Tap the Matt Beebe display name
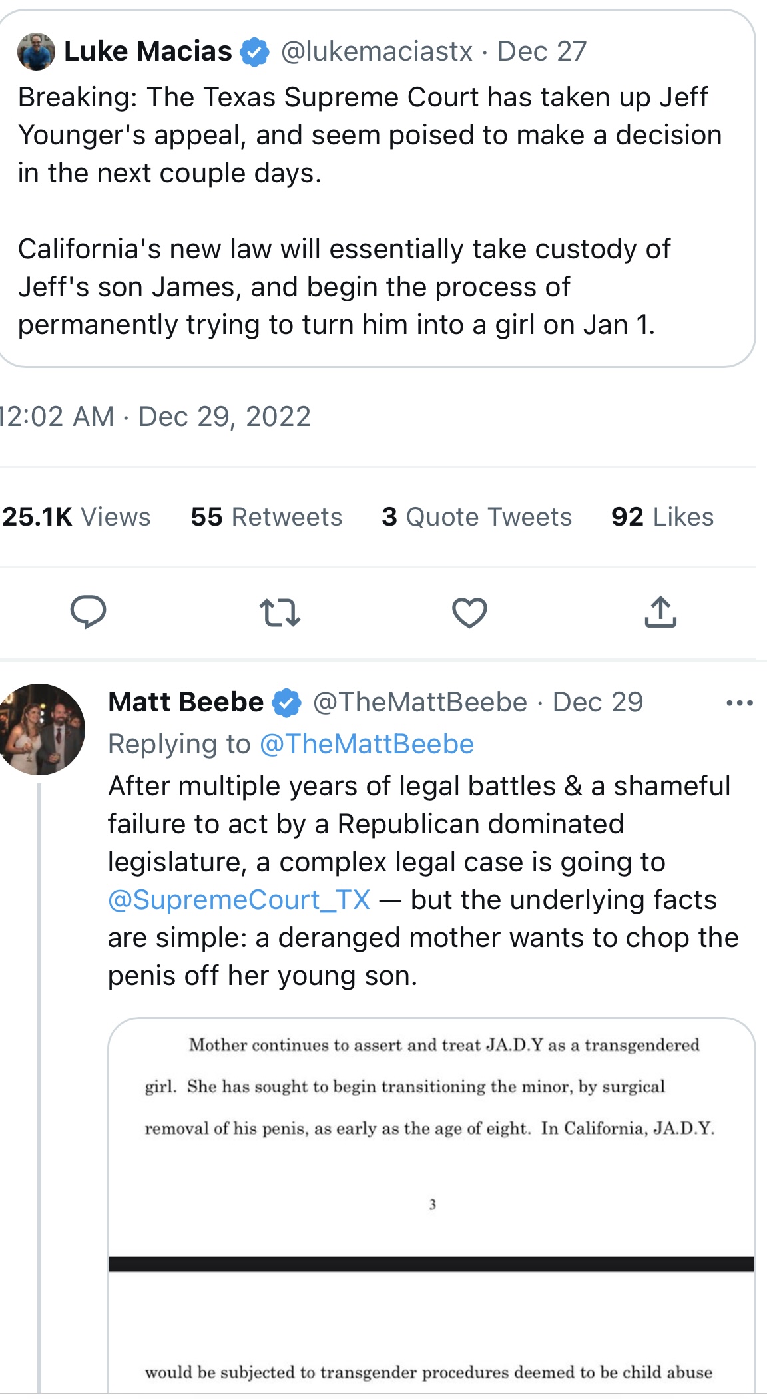Image resolution: width=767 pixels, height=1399 pixels. coord(186,702)
